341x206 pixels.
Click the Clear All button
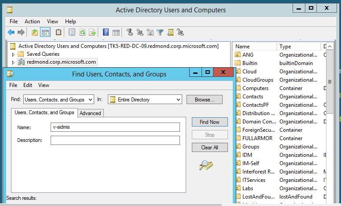coord(209,148)
